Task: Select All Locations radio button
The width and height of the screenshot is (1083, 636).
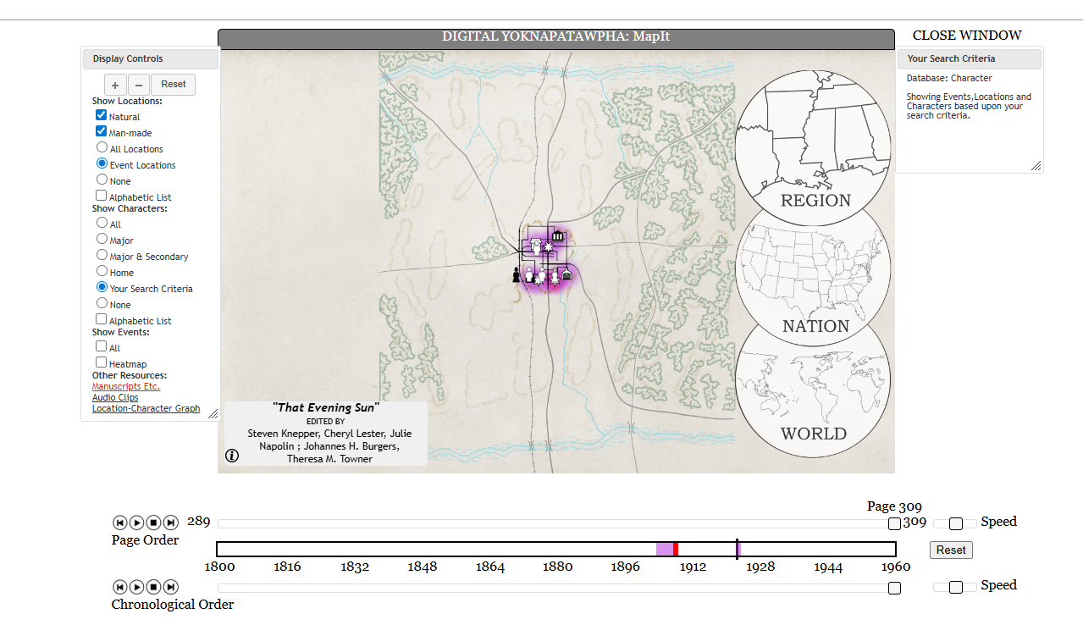Action: pyautogui.click(x=102, y=147)
